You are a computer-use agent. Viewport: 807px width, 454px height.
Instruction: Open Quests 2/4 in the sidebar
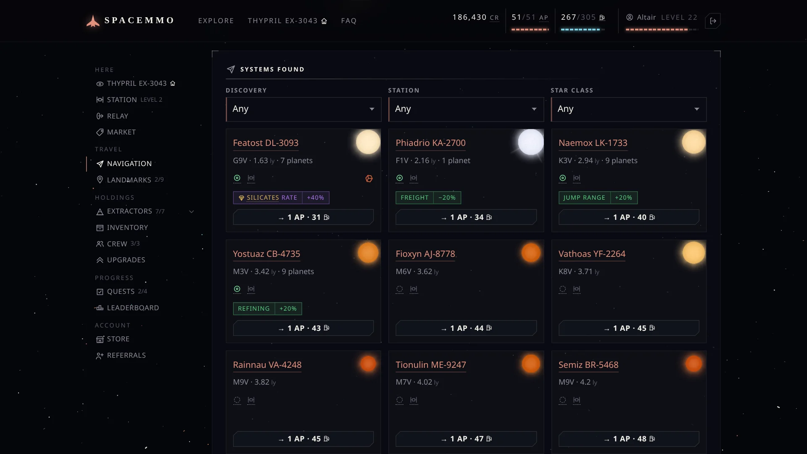click(121, 292)
